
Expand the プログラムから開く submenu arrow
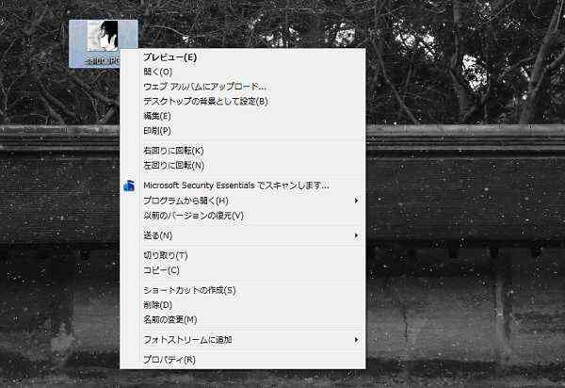click(356, 201)
